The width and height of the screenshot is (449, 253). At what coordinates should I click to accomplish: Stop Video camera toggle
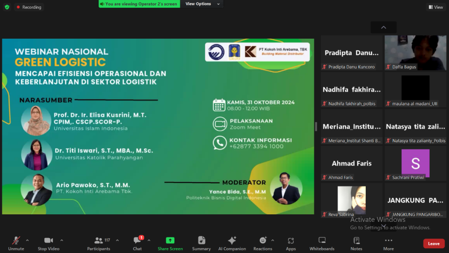click(48, 241)
